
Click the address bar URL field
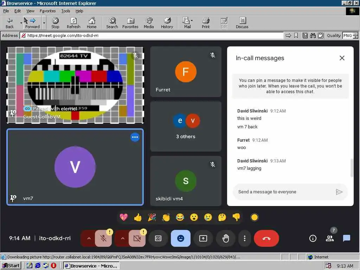pyautogui.click(x=152, y=36)
